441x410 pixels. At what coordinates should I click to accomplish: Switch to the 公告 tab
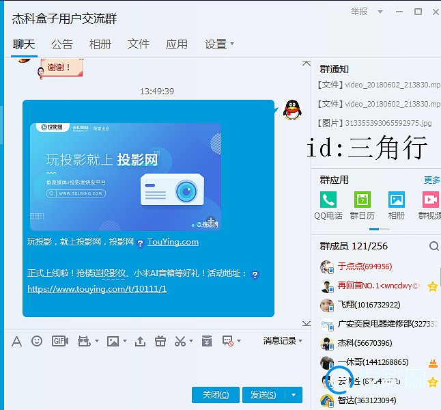click(62, 44)
